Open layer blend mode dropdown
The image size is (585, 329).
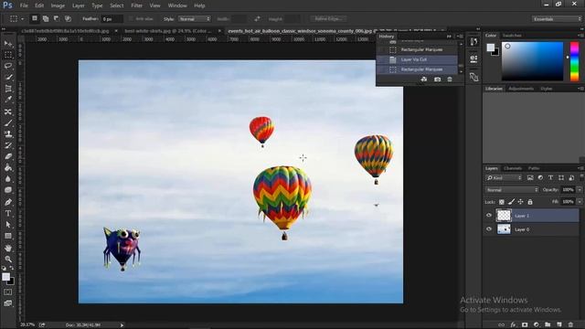coord(512,190)
